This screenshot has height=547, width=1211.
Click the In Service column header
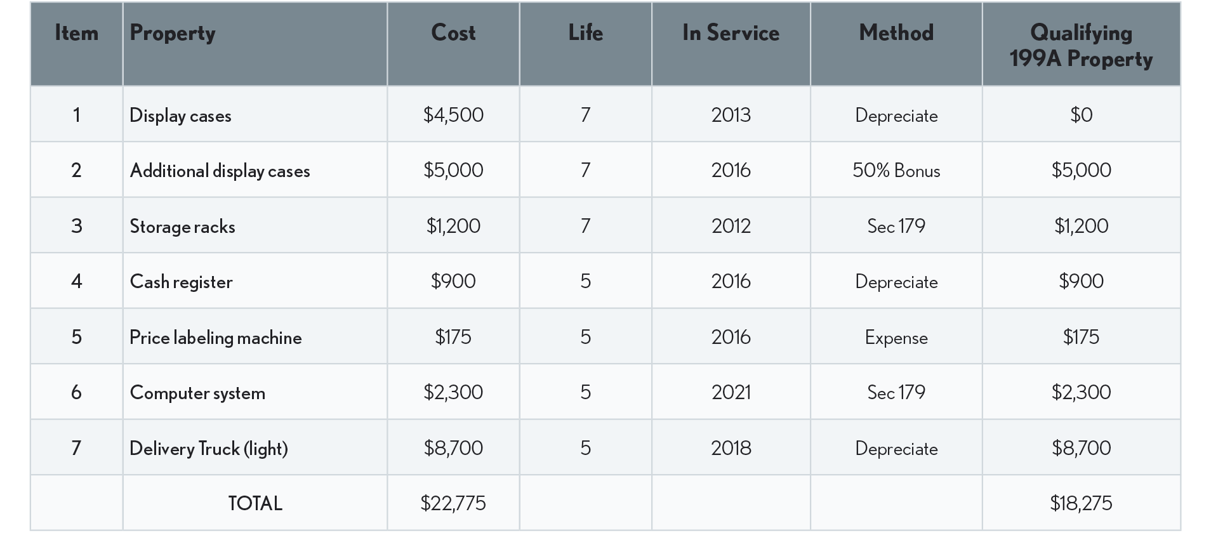pos(731,33)
